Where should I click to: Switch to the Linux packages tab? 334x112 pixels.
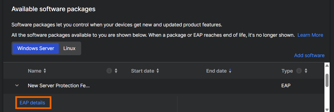[69, 48]
